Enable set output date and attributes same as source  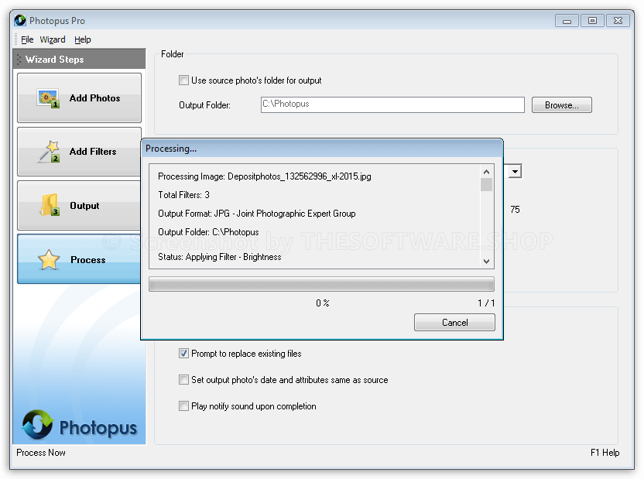(183, 380)
